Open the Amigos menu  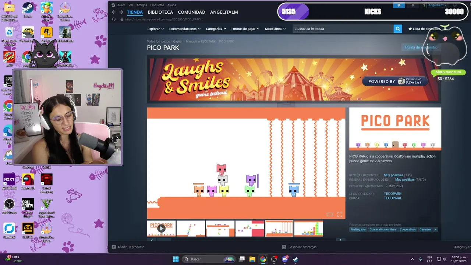click(x=142, y=5)
